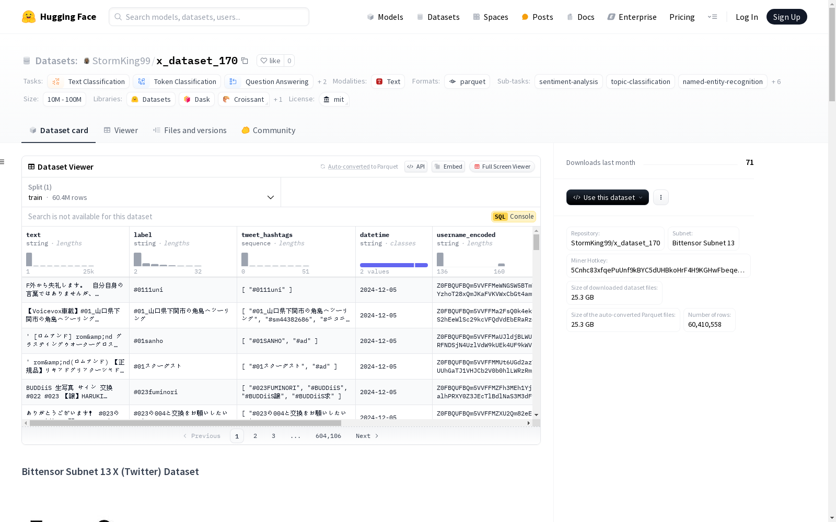The image size is (836, 522).
Task: Click the table horizontal scrollbar
Action: [185, 423]
